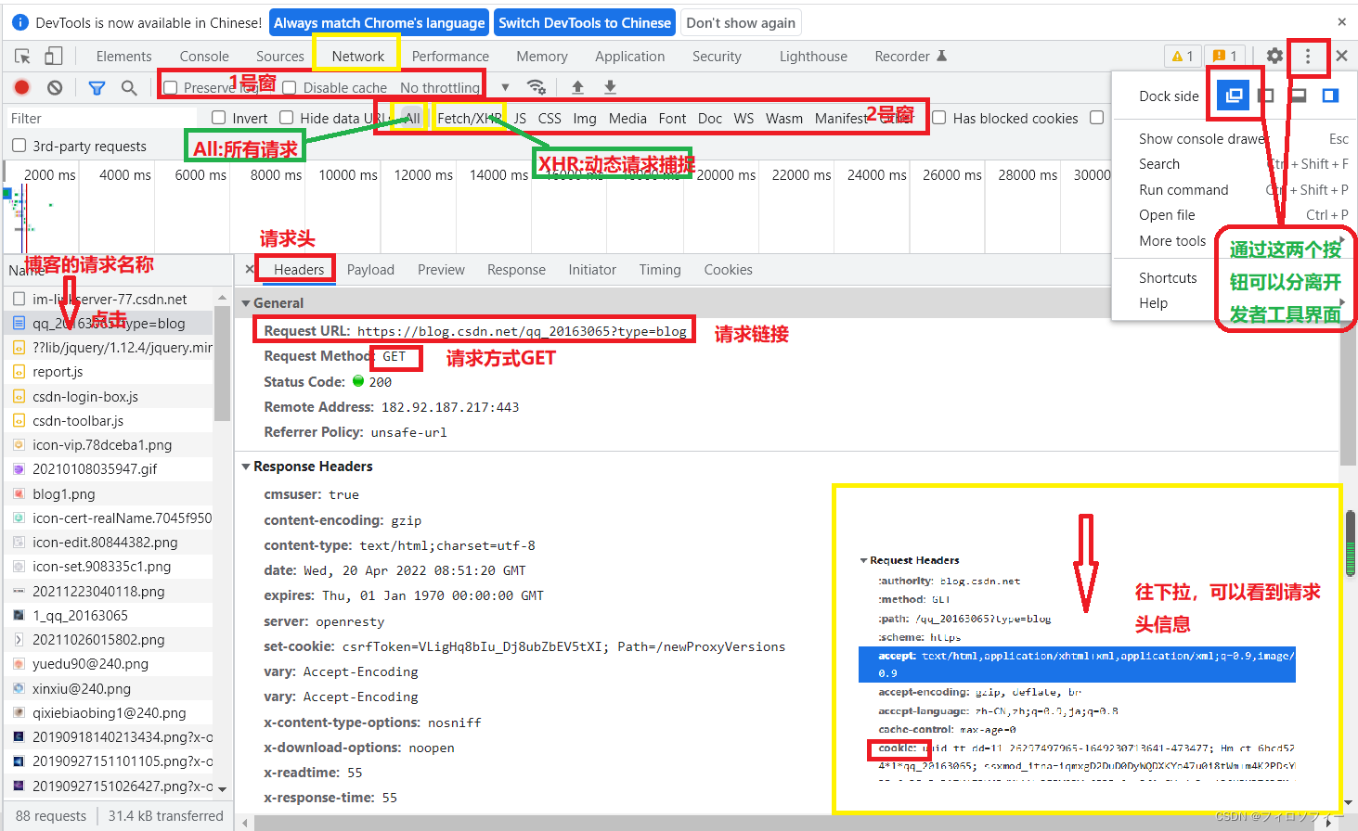
Task: Export HAR with the download arrow
Action: click(610, 87)
